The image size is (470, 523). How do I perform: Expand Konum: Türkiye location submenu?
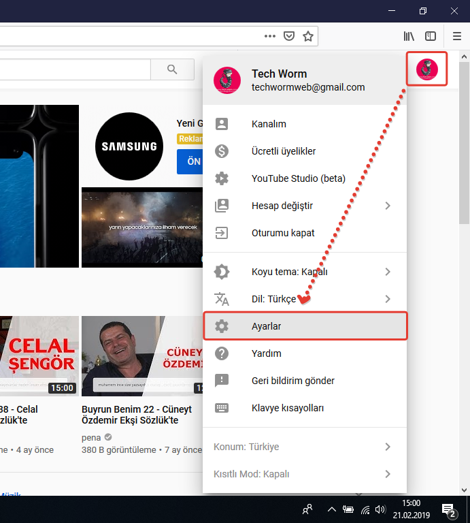(x=305, y=447)
